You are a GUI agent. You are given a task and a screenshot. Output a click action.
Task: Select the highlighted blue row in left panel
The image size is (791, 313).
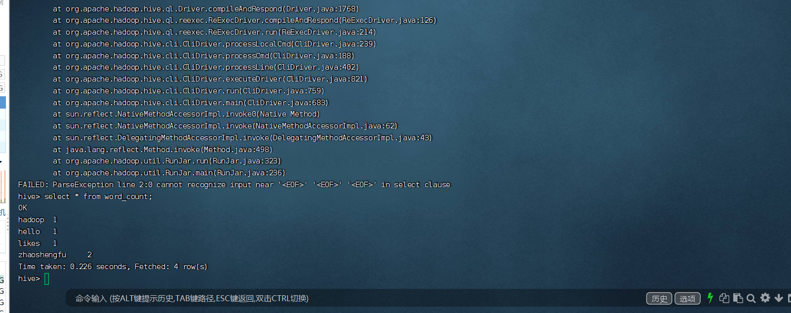2,102
